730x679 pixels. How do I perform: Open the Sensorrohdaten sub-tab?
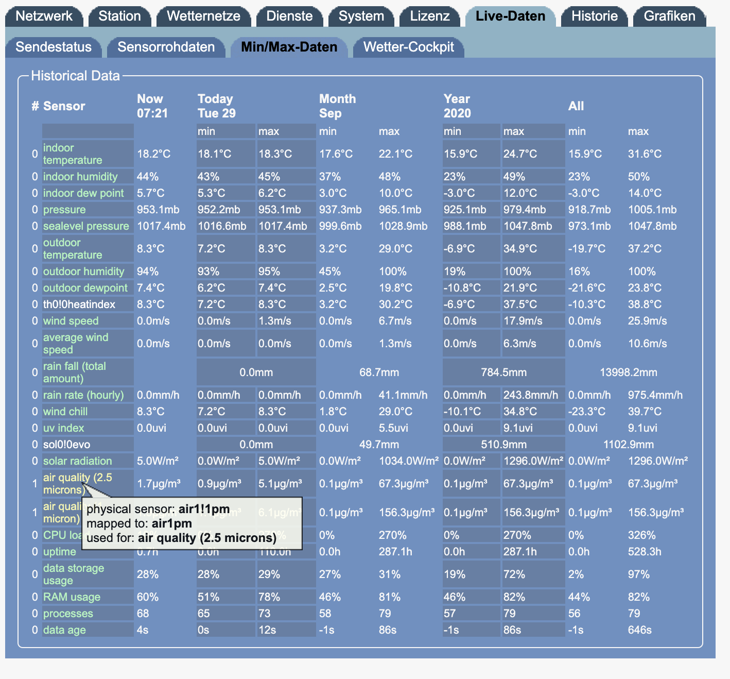(x=166, y=47)
